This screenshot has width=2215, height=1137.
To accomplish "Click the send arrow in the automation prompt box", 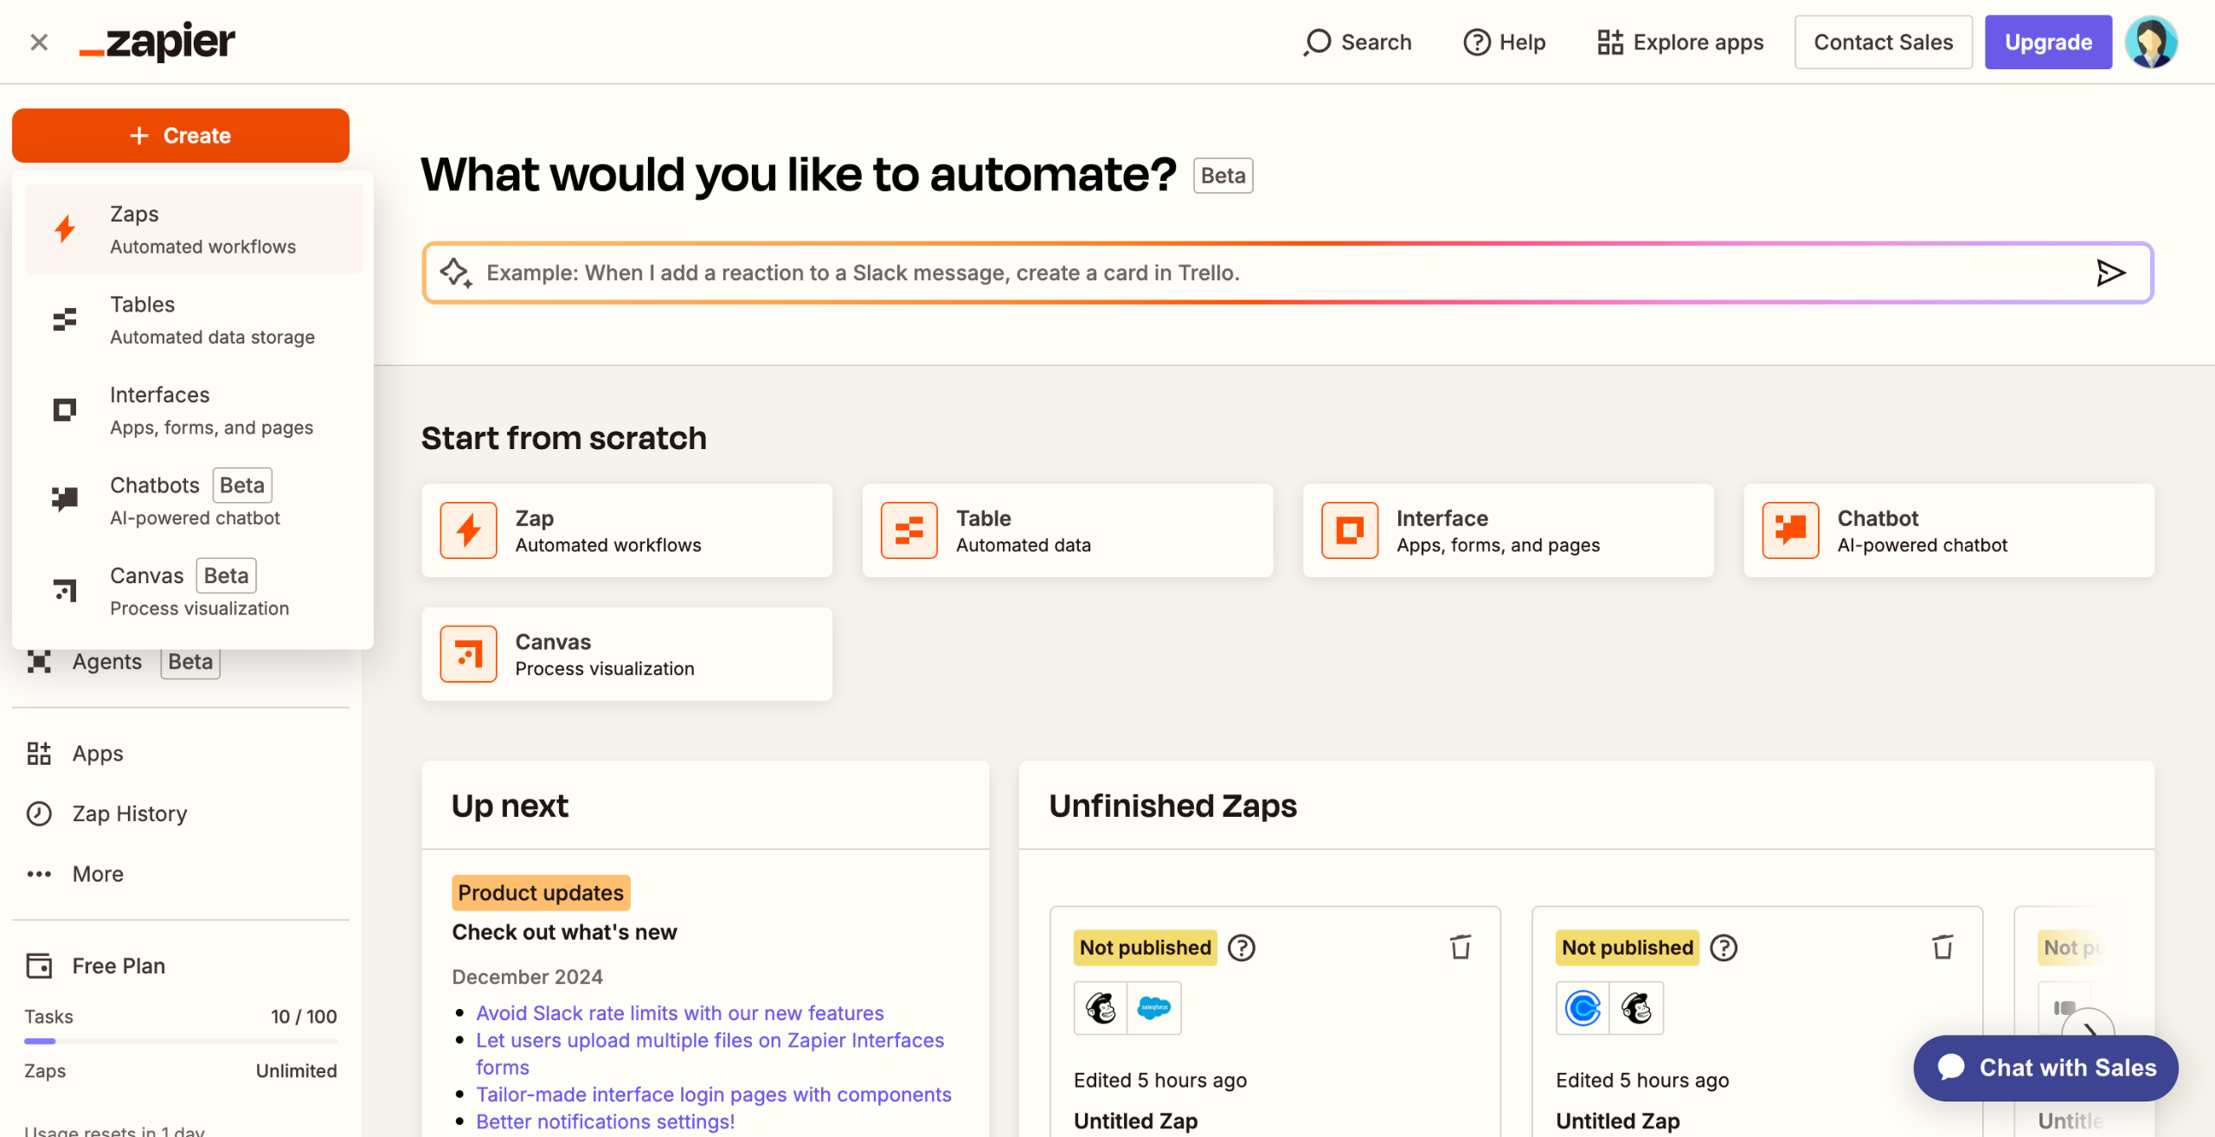I will pyautogui.click(x=2111, y=273).
